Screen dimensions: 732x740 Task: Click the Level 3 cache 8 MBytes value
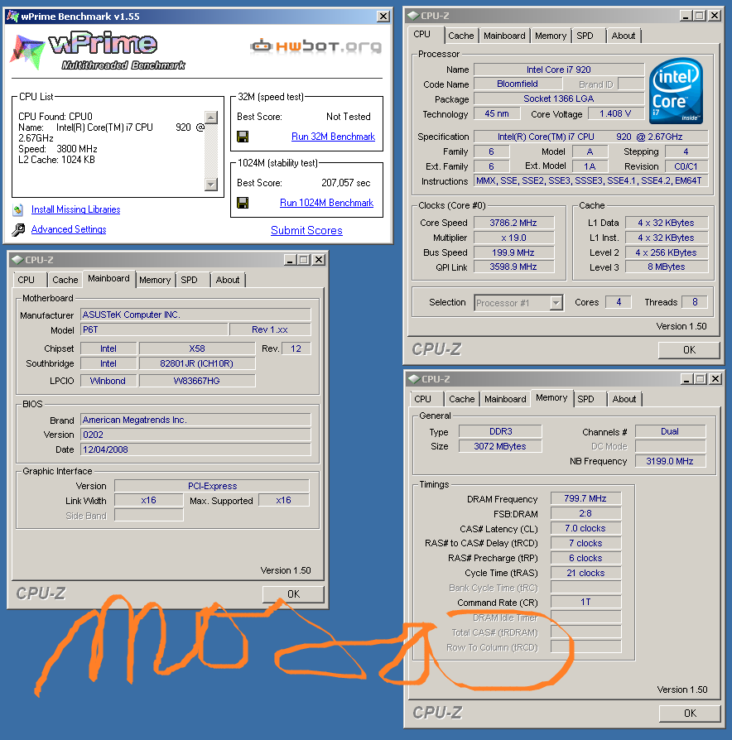click(667, 267)
